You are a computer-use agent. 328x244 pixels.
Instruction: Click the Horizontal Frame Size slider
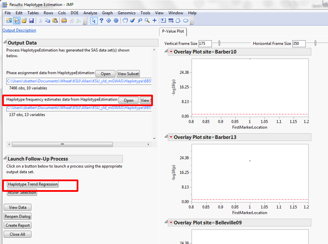pos(315,43)
